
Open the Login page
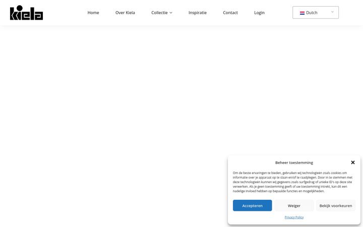pyautogui.click(x=259, y=13)
